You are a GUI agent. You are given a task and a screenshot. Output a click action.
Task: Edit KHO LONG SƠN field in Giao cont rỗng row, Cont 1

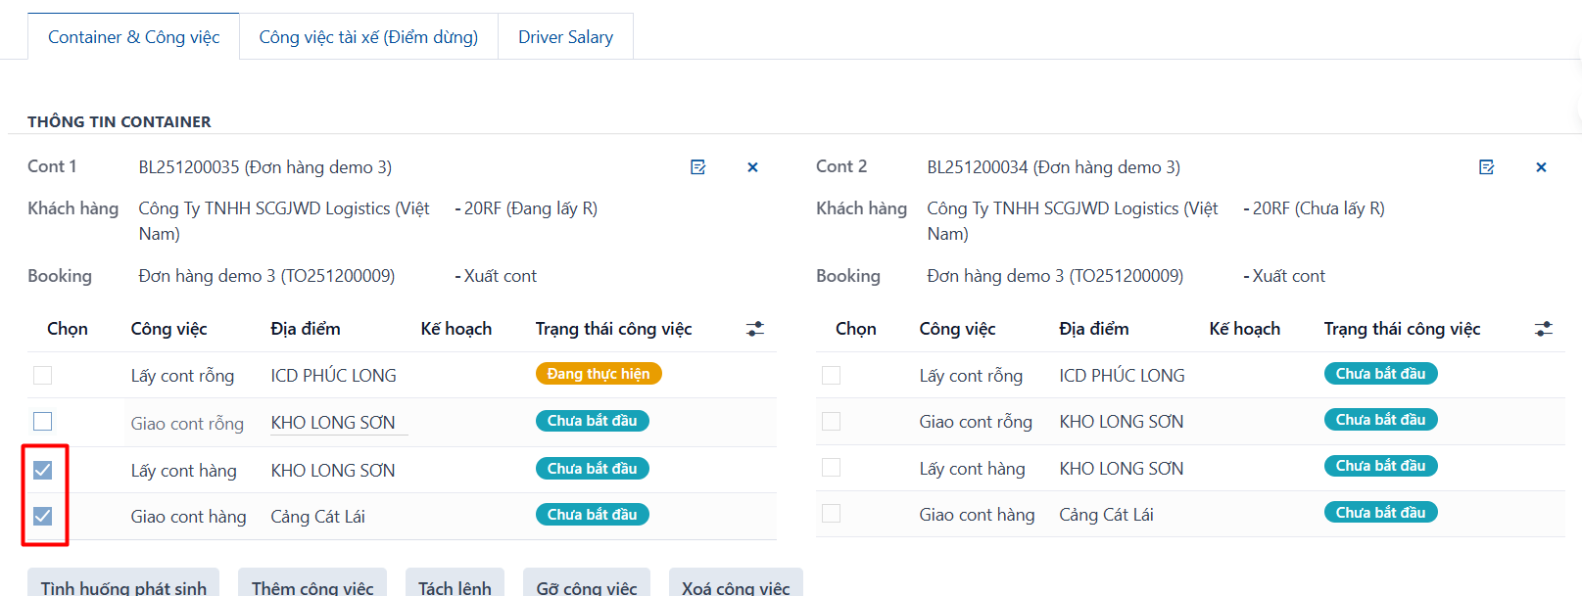[x=339, y=423]
